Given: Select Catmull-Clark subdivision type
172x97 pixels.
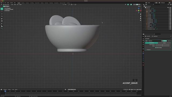Looking at the screenshot, I should 152,43.
